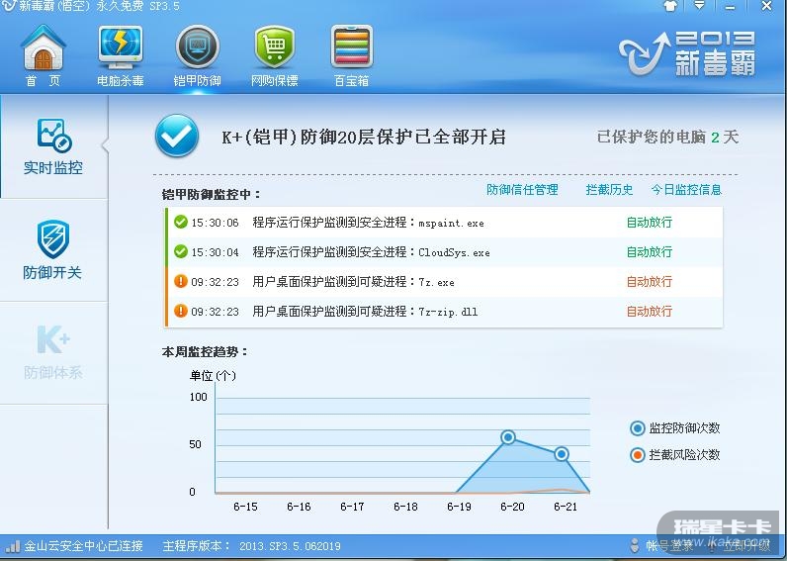The width and height of the screenshot is (787, 561).
Task: Open the title bar main menu dropdown
Action: click(x=699, y=6)
